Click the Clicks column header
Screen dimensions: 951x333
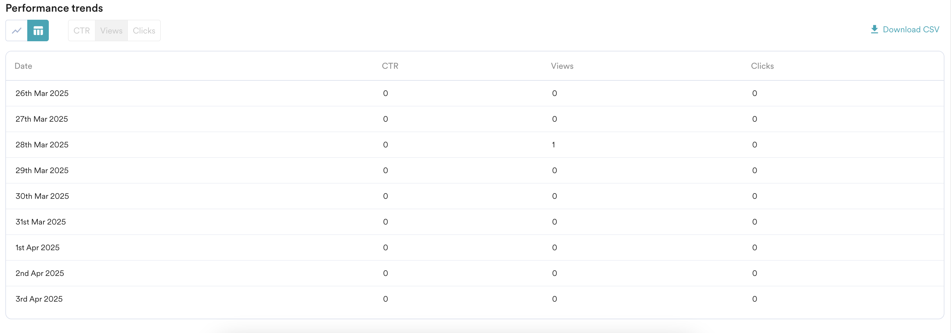[x=762, y=66]
